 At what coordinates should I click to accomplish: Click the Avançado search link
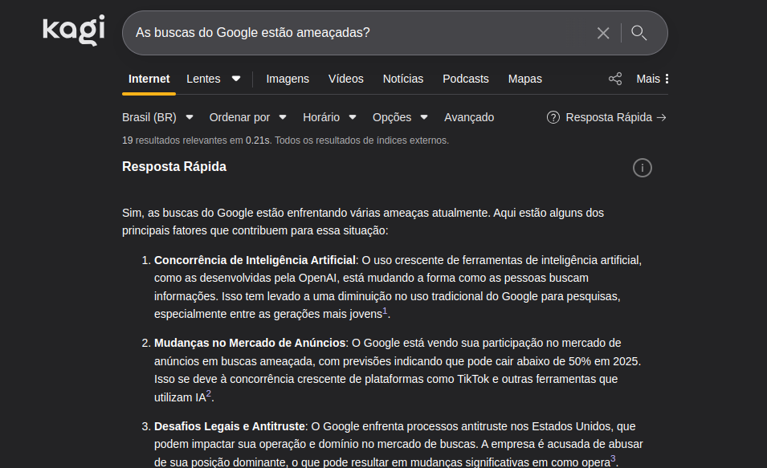tap(469, 117)
